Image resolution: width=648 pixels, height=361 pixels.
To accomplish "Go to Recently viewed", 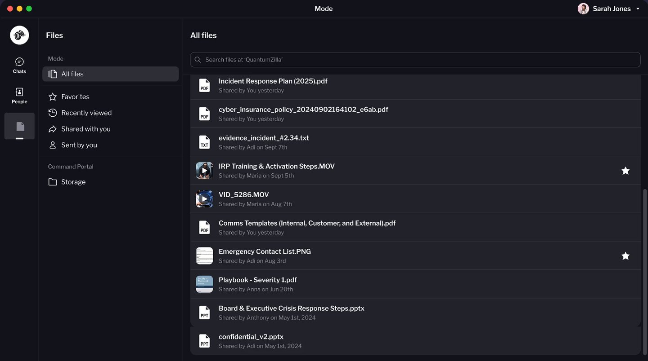I will click(x=86, y=113).
